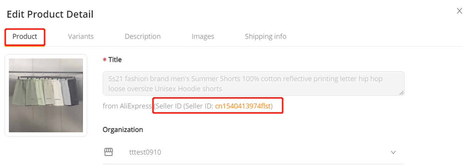468x165 pixels.
Task: Click the 'from AliExpress' source text
Action: pyautogui.click(x=127, y=106)
